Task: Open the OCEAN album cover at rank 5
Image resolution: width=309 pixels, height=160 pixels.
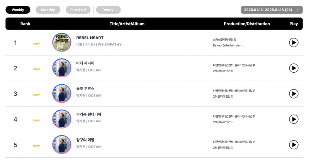Action: pyautogui.click(x=62, y=145)
